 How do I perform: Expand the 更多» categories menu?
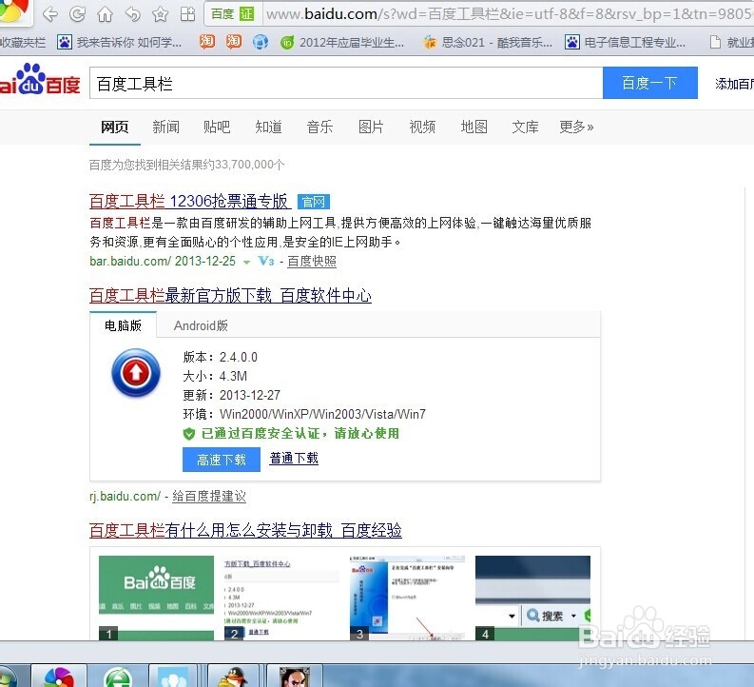tap(576, 127)
